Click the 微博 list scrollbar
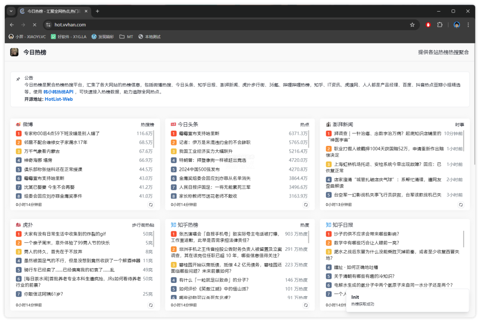 pyautogui.click(x=154, y=138)
